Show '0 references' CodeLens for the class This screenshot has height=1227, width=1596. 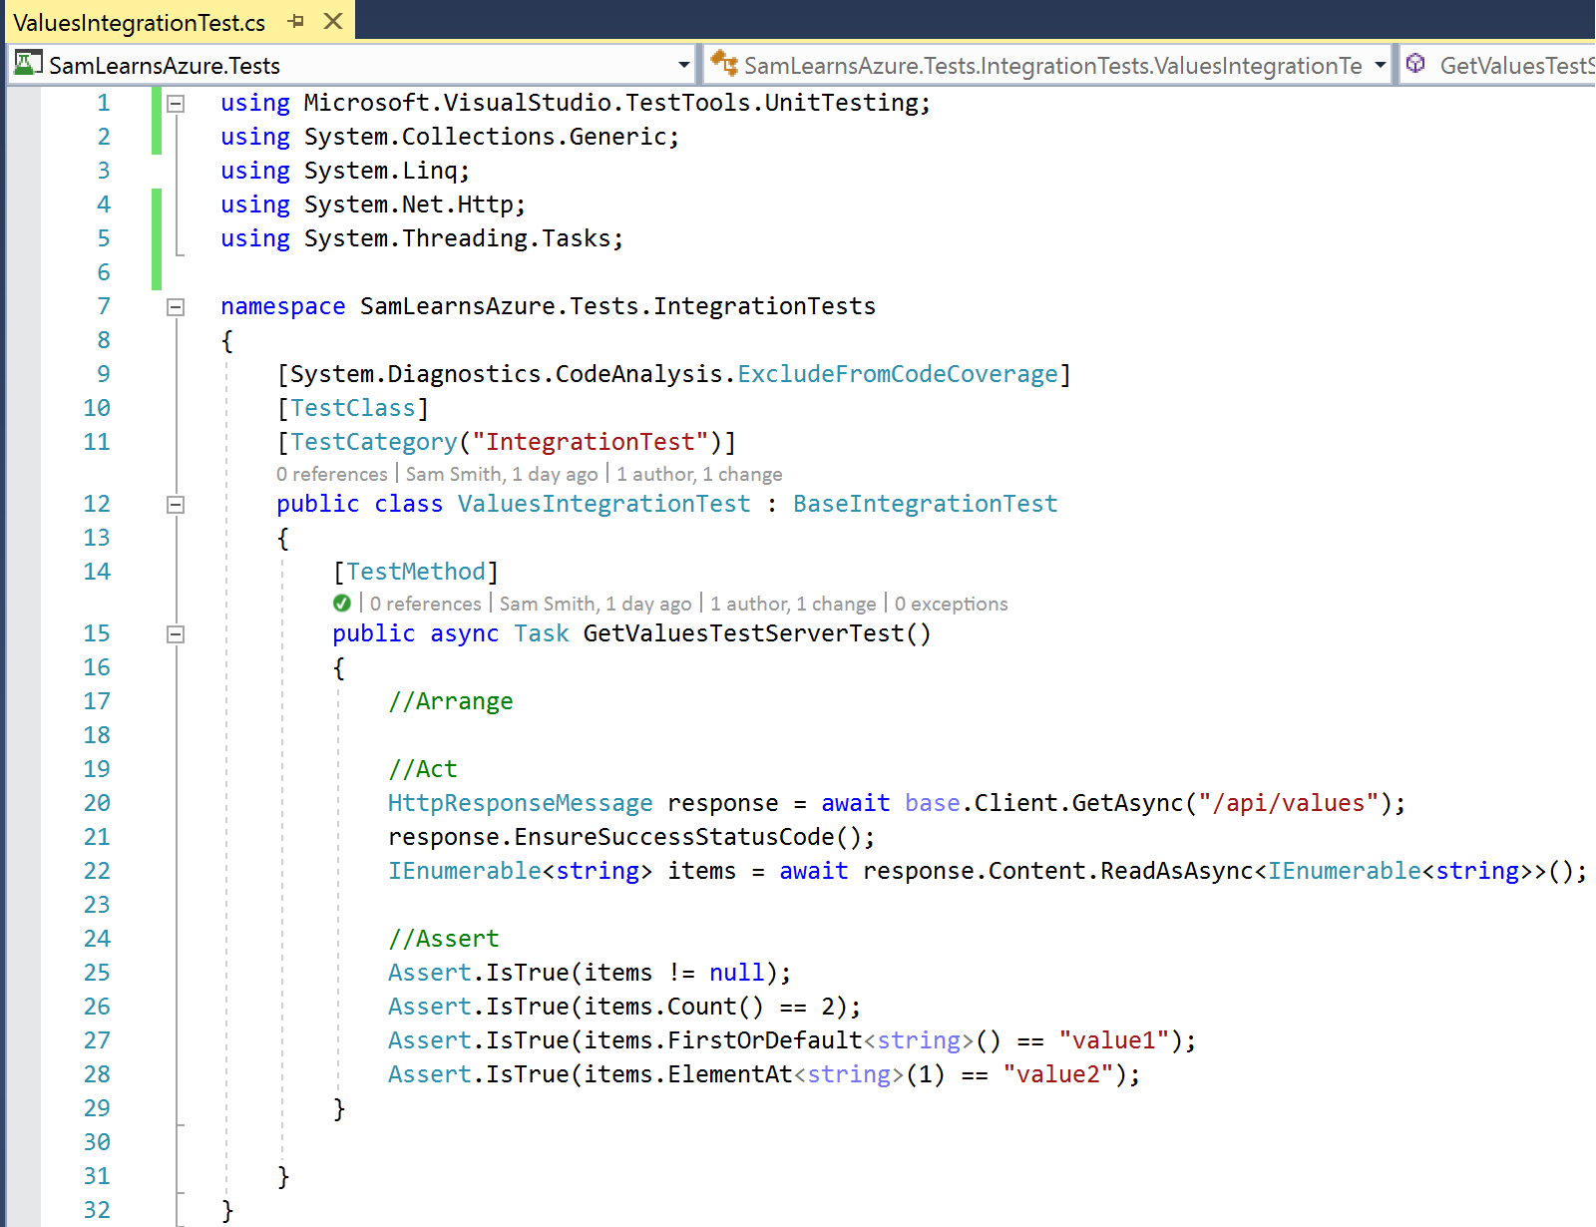coord(332,474)
